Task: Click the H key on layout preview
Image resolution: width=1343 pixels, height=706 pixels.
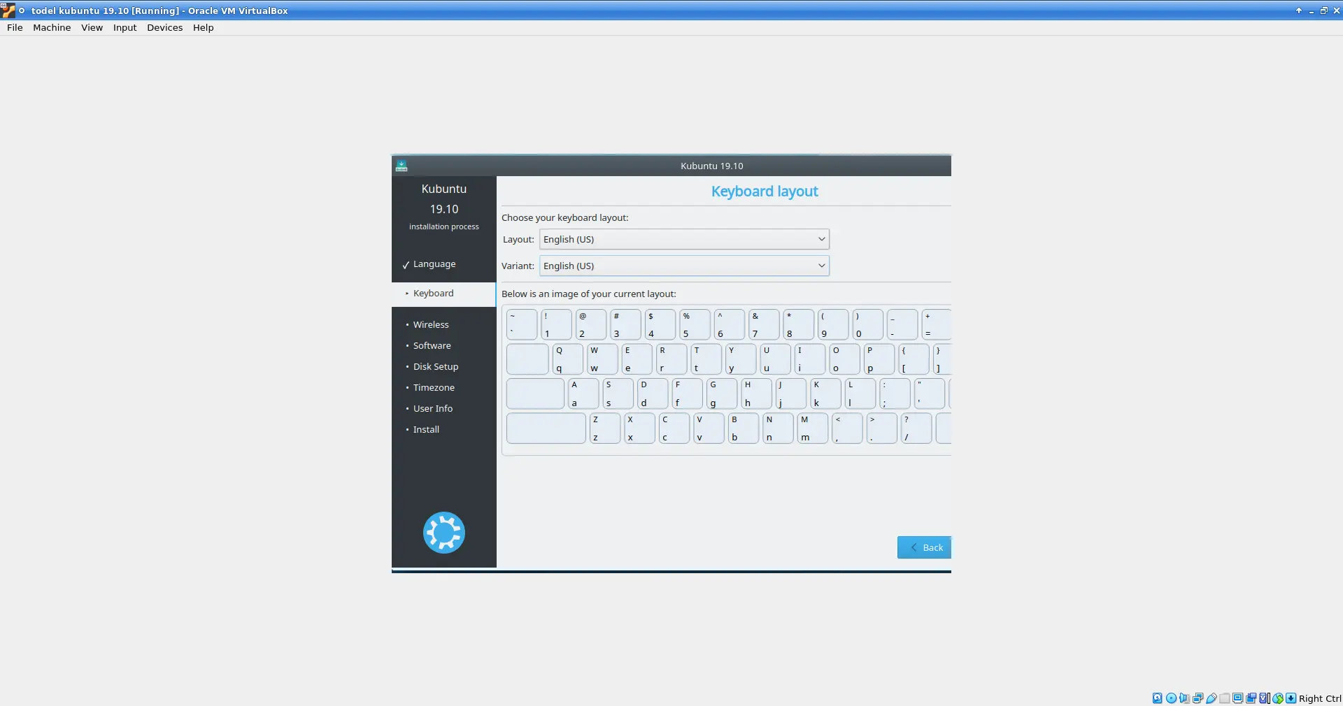Action: 756,394
